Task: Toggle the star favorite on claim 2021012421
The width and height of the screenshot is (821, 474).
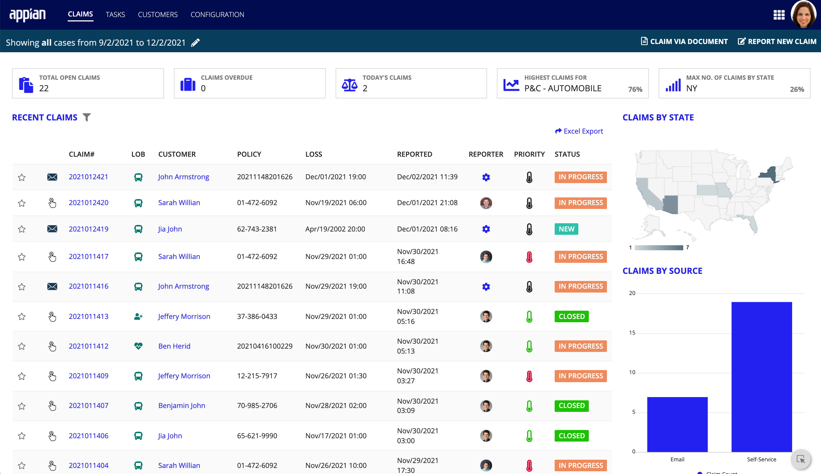Action: coord(22,176)
